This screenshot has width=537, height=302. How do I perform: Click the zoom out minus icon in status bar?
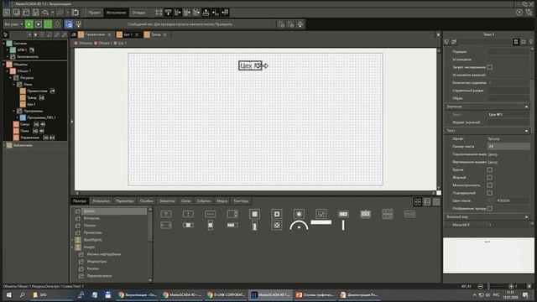tap(480, 286)
